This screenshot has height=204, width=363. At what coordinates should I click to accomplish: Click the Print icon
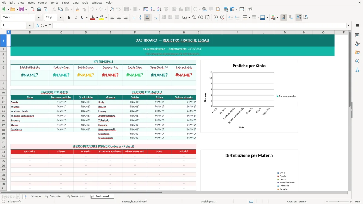click(x=39, y=9)
